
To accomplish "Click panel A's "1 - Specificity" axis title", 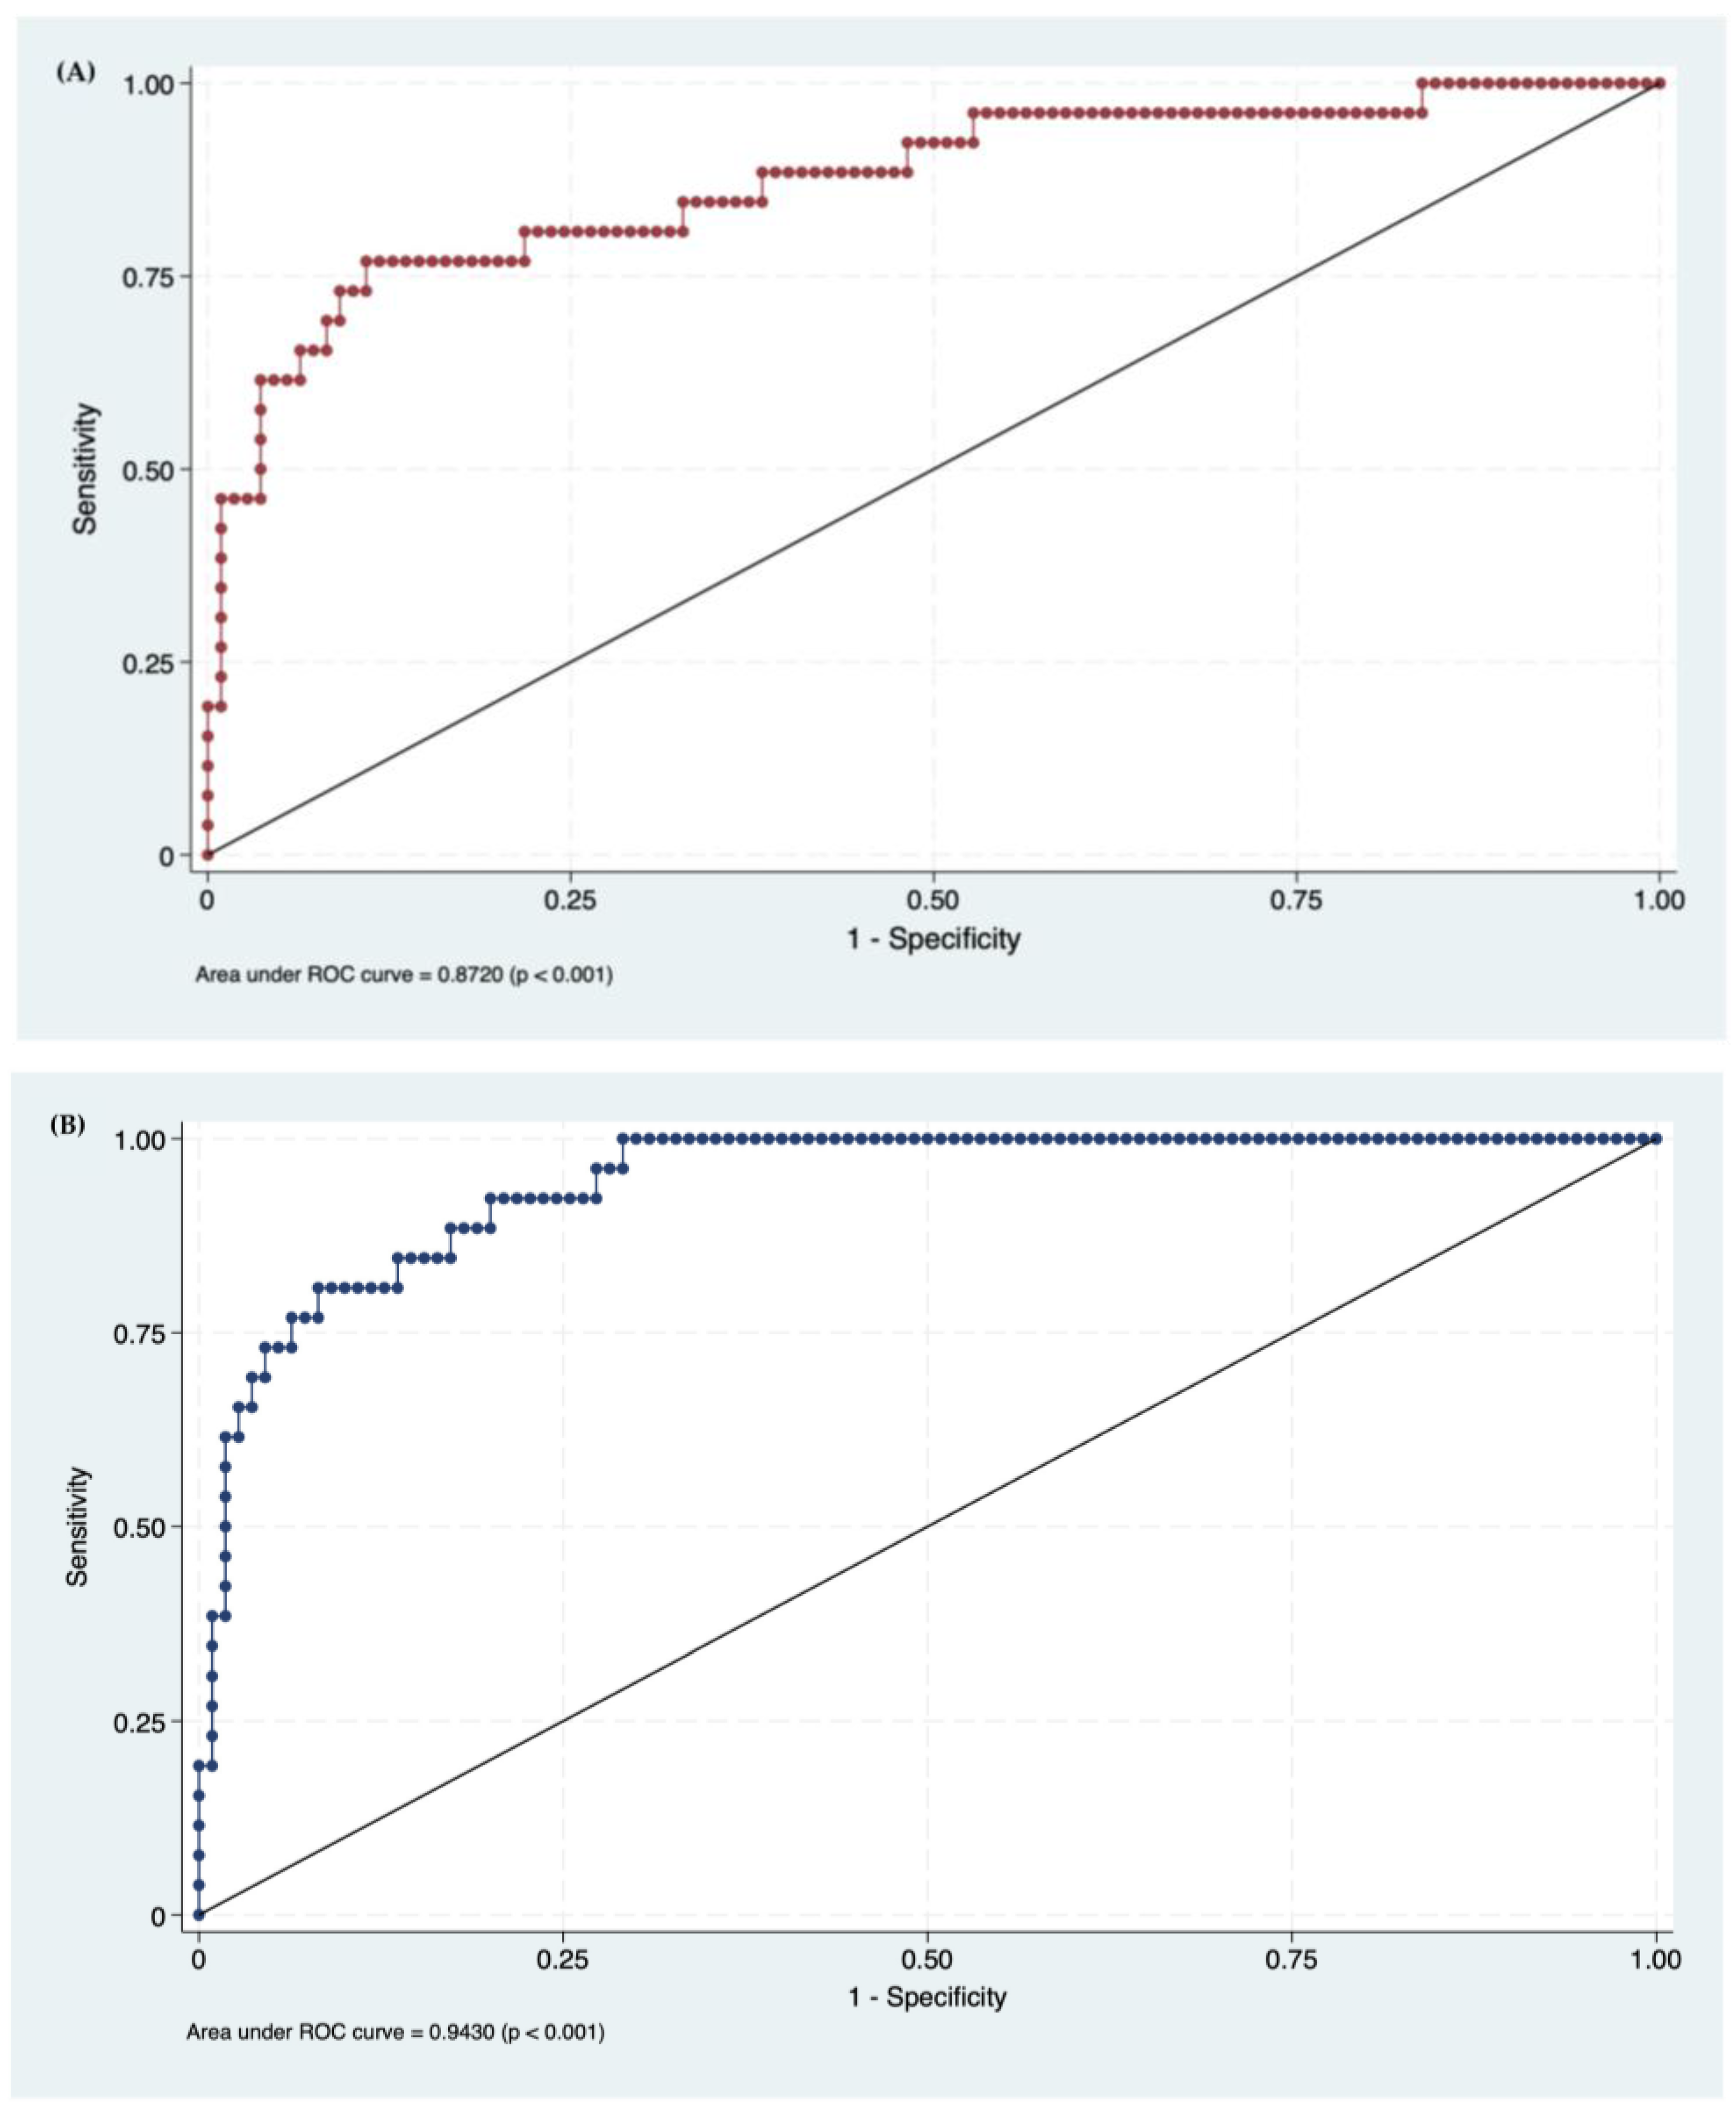I will click(x=933, y=938).
